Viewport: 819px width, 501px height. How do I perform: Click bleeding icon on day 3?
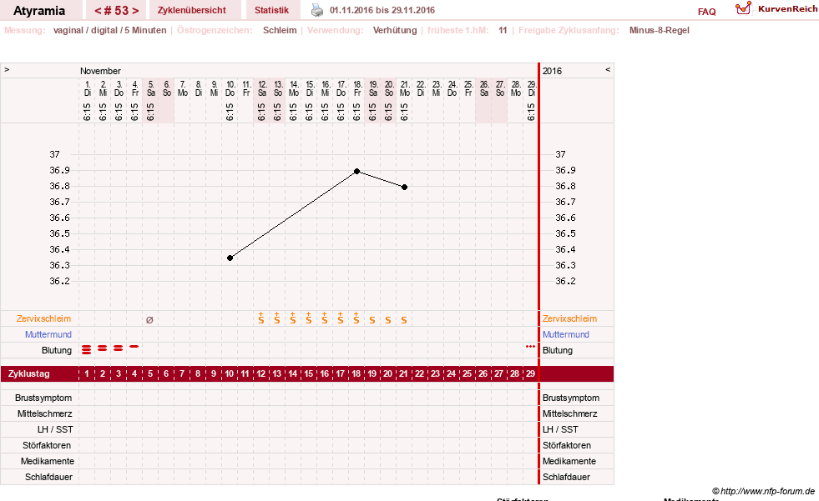coord(118,348)
